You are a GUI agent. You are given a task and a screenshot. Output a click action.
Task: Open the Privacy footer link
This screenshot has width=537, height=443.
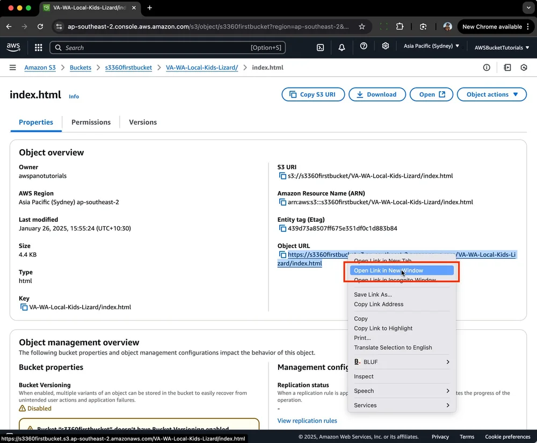pos(440,437)
